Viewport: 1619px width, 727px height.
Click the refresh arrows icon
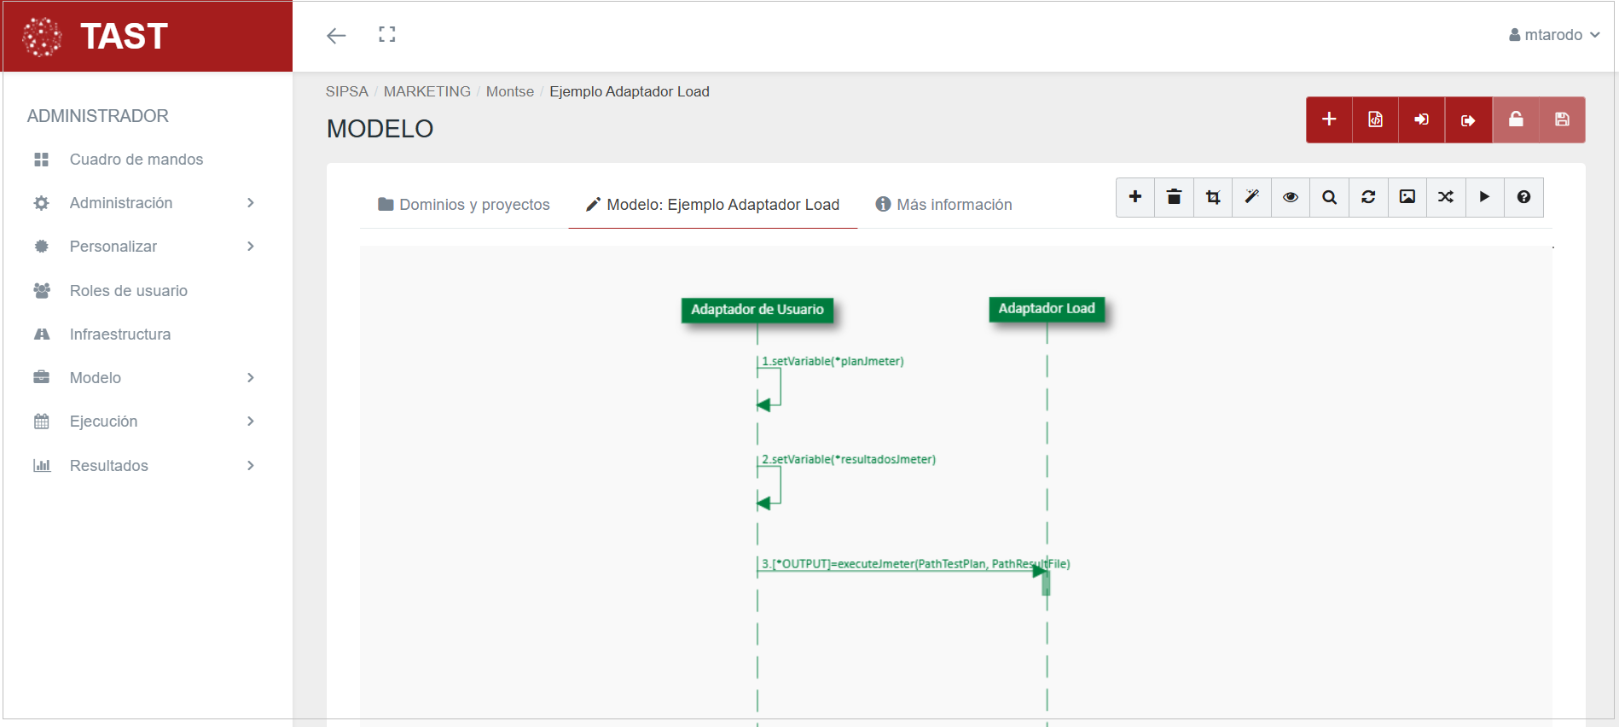coord(1368,197)
